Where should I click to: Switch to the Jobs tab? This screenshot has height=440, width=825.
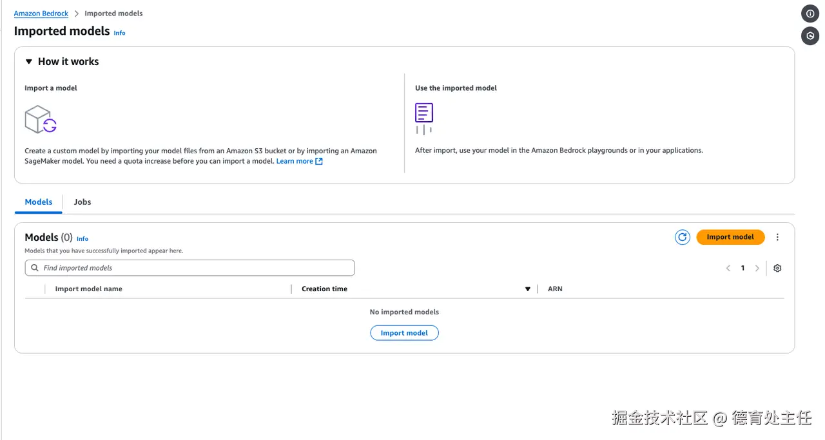(x=82, y=202)
